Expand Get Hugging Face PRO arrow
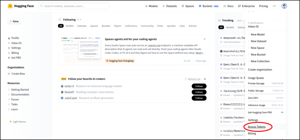Screen dimensions: 300x140 pyautogui.click(x=282, y=112)
